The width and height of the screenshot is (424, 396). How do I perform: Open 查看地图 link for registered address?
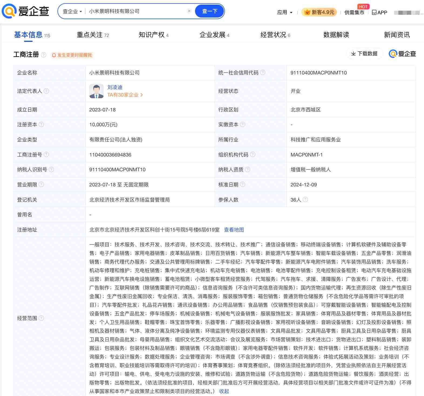point(234,230)
